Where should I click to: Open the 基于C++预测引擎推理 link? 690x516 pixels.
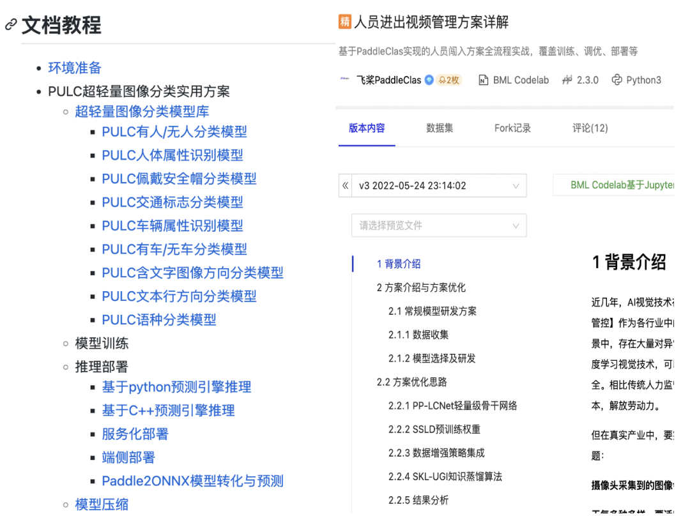pos(168,411)
